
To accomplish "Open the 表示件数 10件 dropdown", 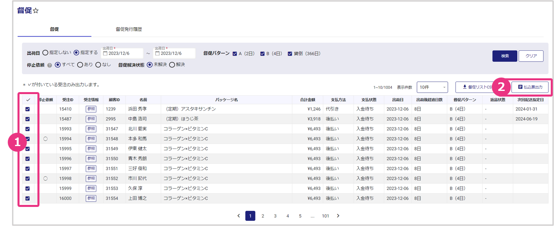I will point(432,87).
